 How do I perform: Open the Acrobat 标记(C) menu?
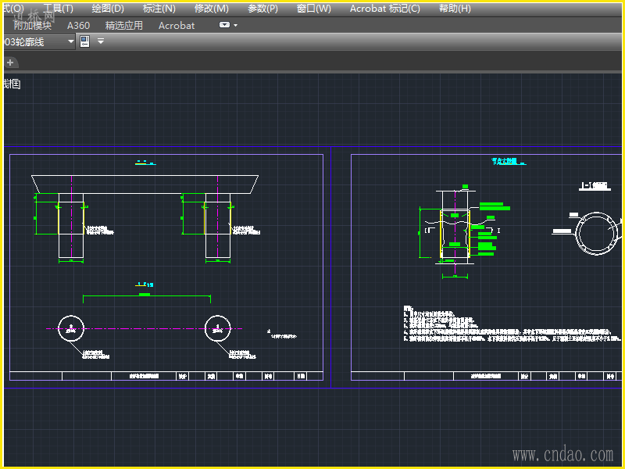pyautogui.click(x=384, y=9)
